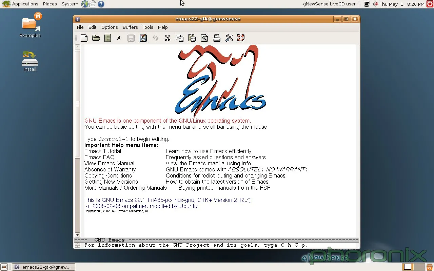Screen dimensions: 434x271
Task: Click the blue help question-mark panel icon
Action: 101,4
